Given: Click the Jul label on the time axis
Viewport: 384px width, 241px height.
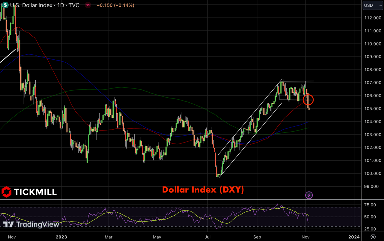Looking at the screenshot, I should (x=208, y=237).
